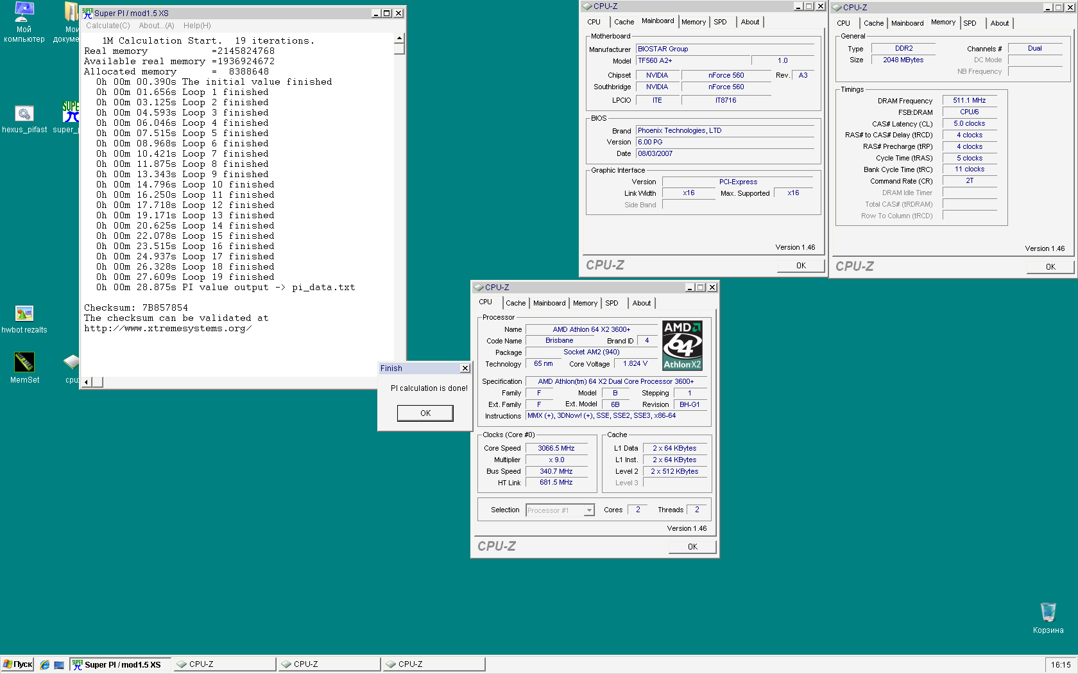Image resolution: width=1078 pixels, height=674 pixels.
Task: Click the Core Voltage value 1.824 V
Action: click(635, 364)
